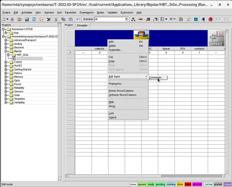
Task: Expand the tmp folder node
Action: click(x=6, y=33)
